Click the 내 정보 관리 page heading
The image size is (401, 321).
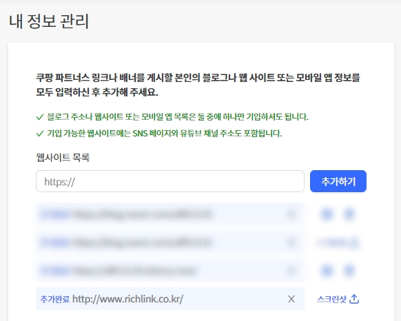pyautogui.click(x=49, y=21)
